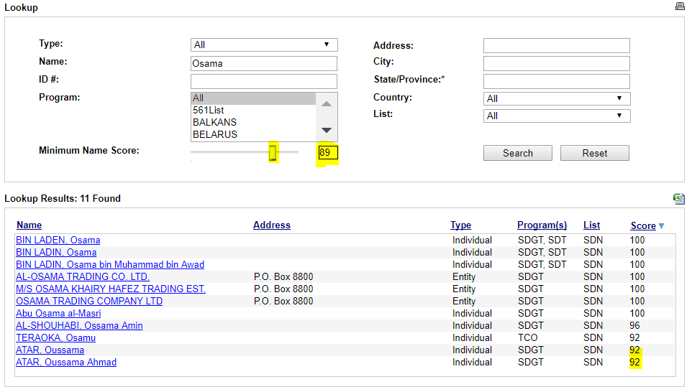Export results using the Excel icon
Image resolution: width=692 pixels, height=392 pixels.
tap(678, 199)
